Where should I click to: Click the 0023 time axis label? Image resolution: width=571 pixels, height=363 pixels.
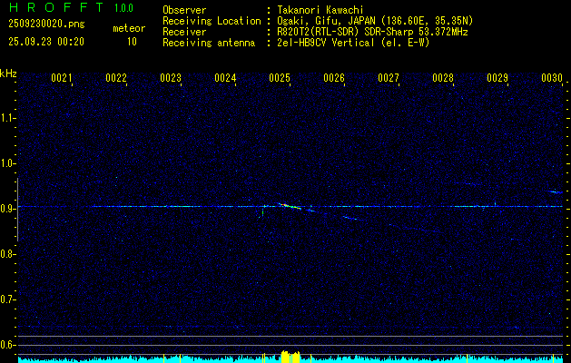tap(171, 77)
